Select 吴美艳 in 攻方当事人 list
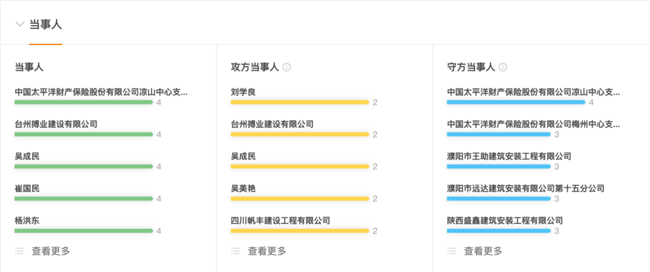This screenshot has width=650, height=272. pyautogui.click(x=243, y=189)
